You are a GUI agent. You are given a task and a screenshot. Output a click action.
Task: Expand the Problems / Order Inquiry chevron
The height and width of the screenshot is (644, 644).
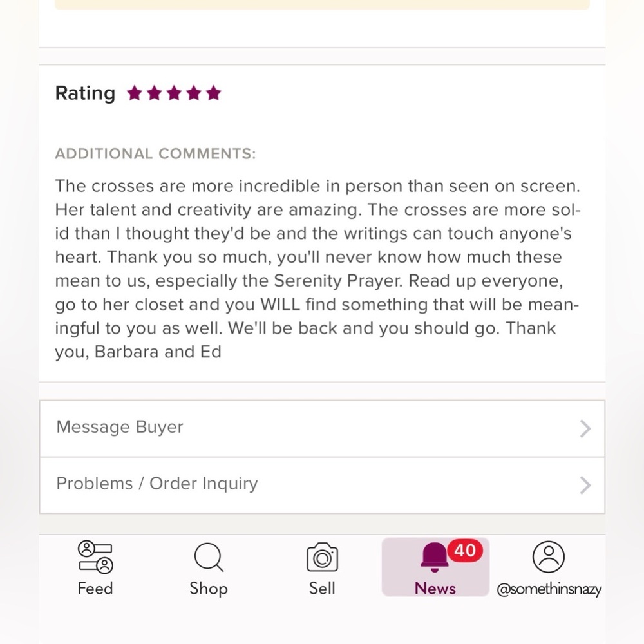click(x=585, y=485)
